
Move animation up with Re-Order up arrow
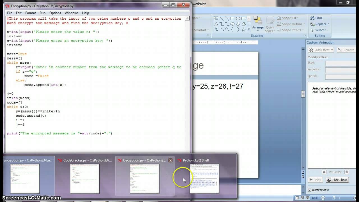[324, 172]
